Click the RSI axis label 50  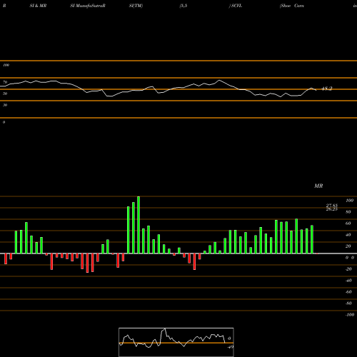(x=5, y=94)
